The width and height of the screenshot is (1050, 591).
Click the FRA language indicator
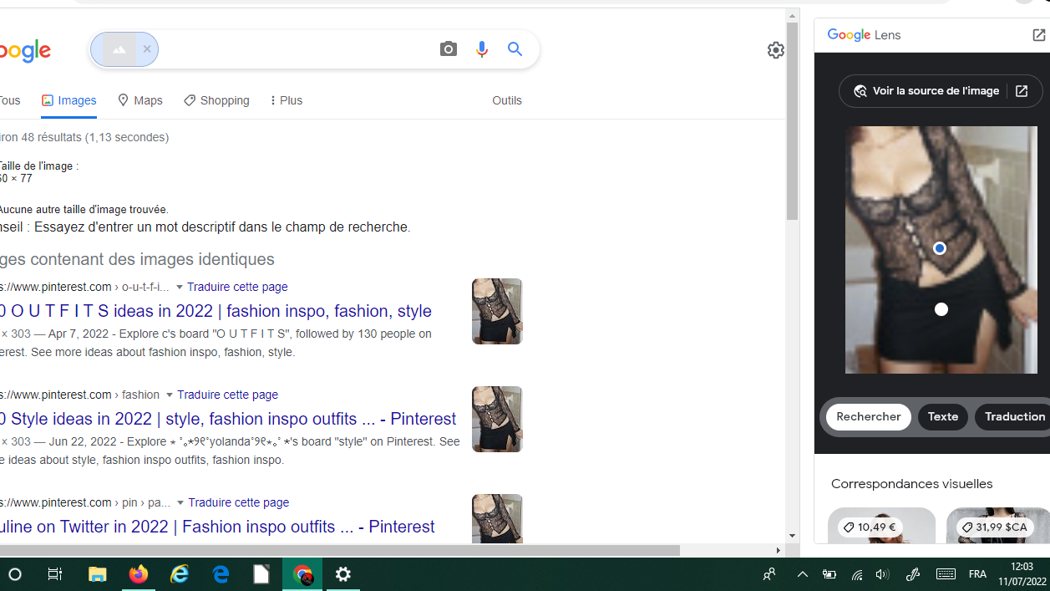click(x=977, y=574)
